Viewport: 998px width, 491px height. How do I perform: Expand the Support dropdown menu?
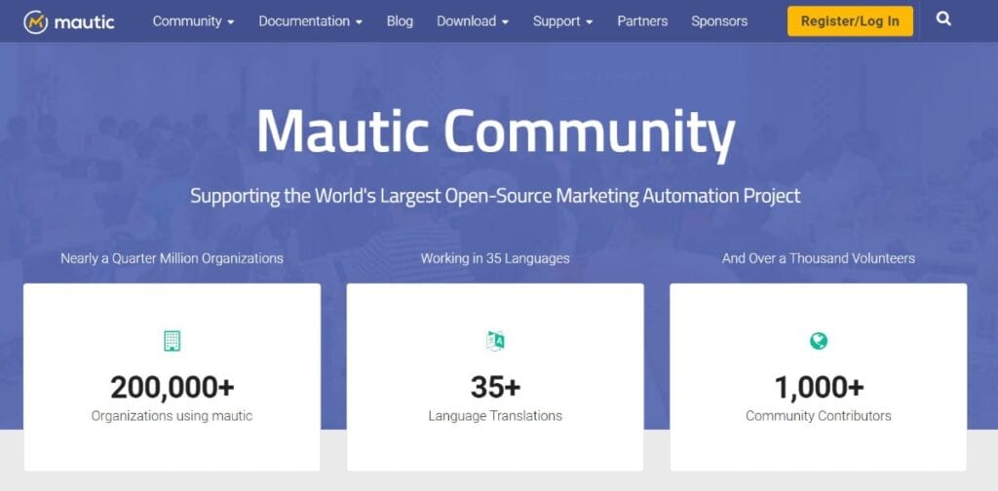tap(562, 21)
